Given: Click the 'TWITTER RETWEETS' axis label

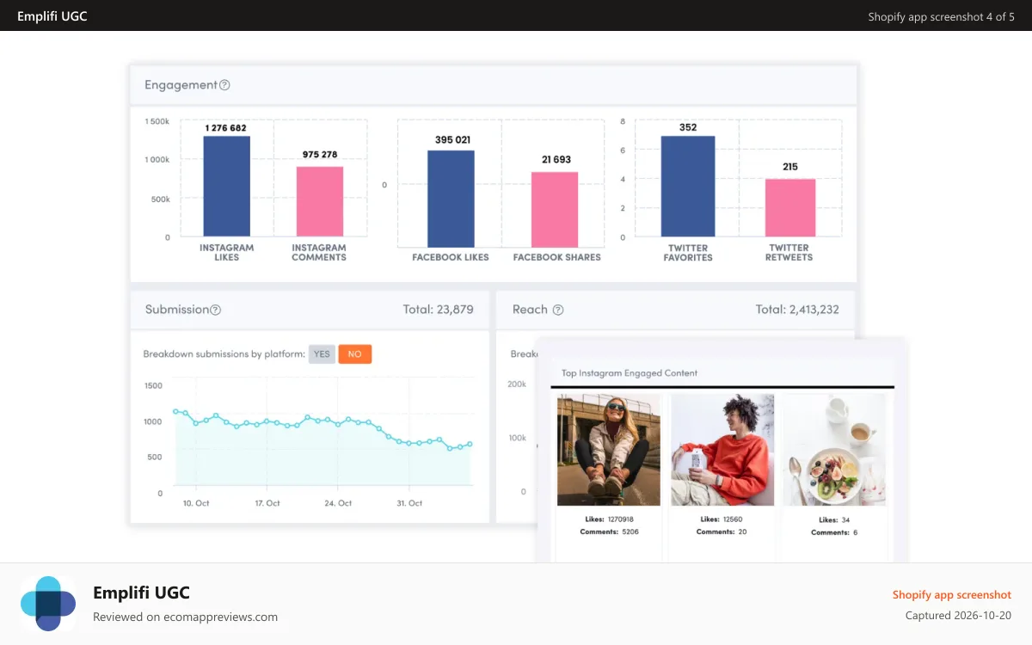Looking at the screenshot, I should tap(789, 252).
